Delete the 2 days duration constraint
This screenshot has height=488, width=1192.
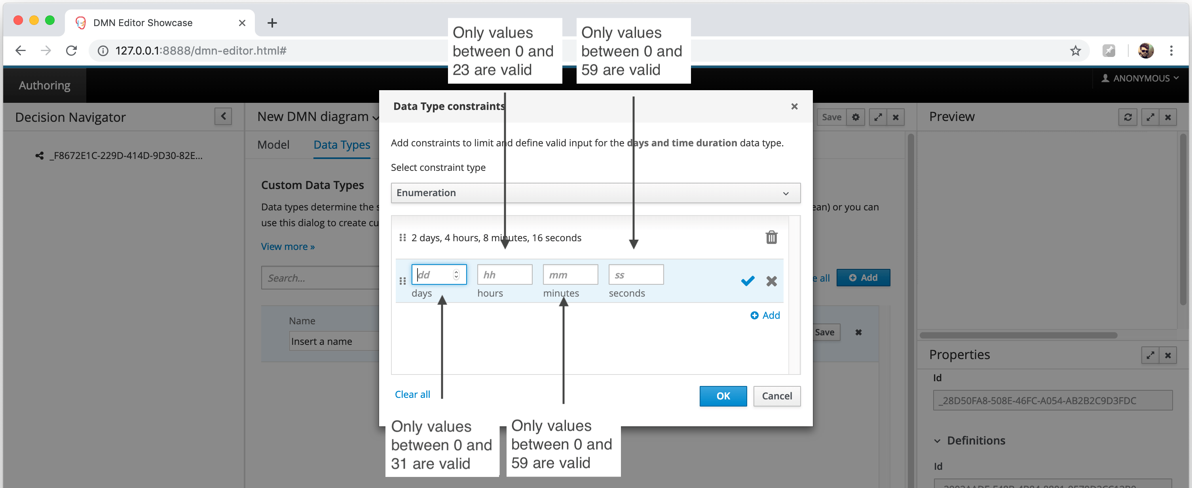tap(771, 237)
